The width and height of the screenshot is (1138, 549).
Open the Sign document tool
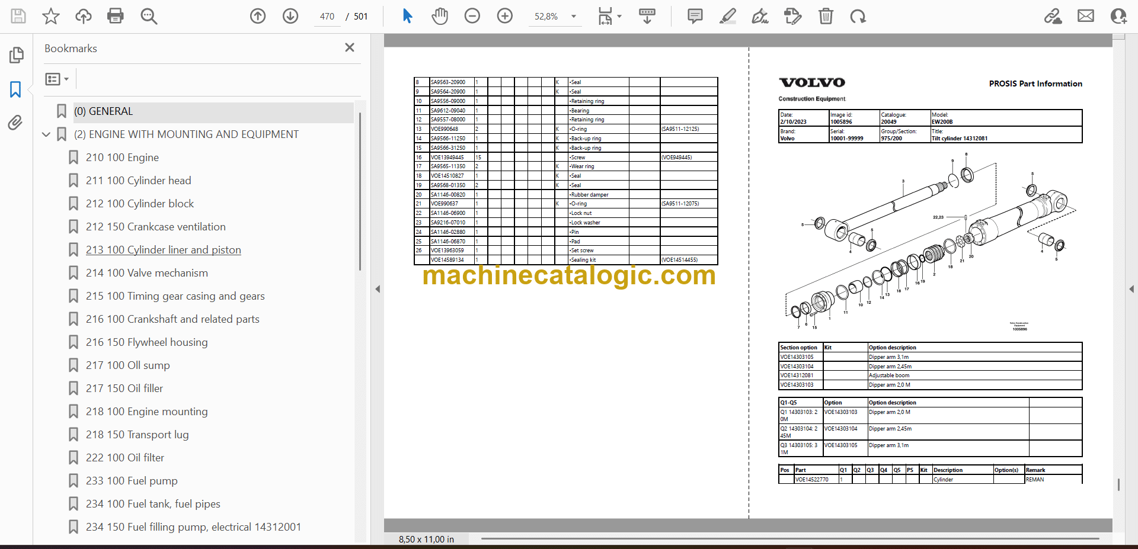[760, 16]
